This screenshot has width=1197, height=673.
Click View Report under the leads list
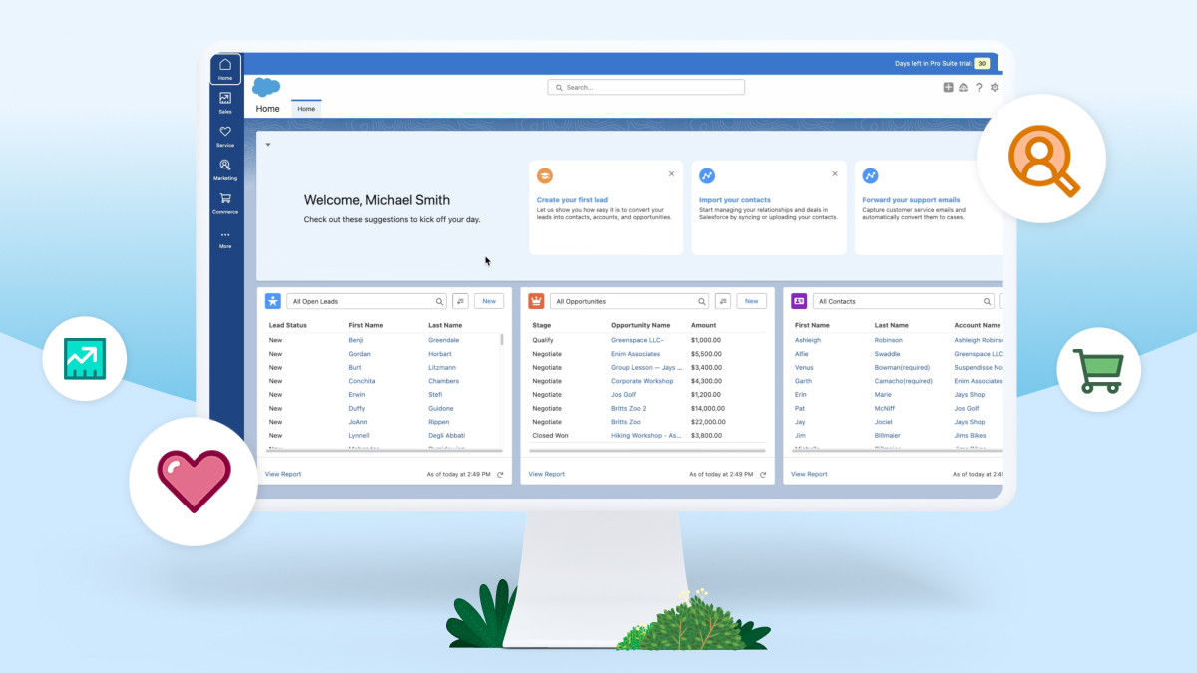282,473
